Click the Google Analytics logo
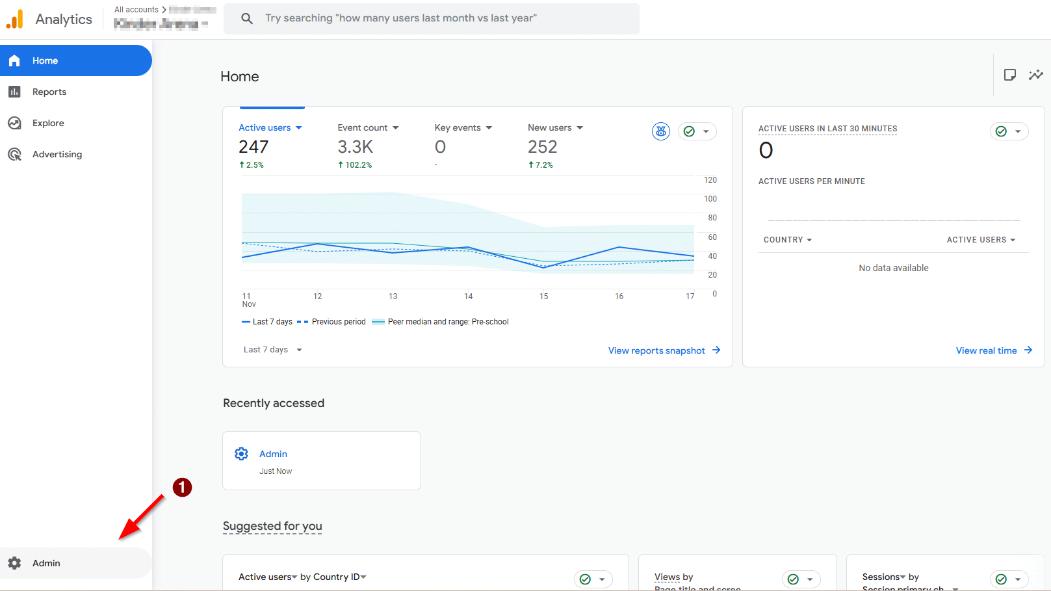Viewport: 1051px width, 591px height. click(x=15, y=20)
